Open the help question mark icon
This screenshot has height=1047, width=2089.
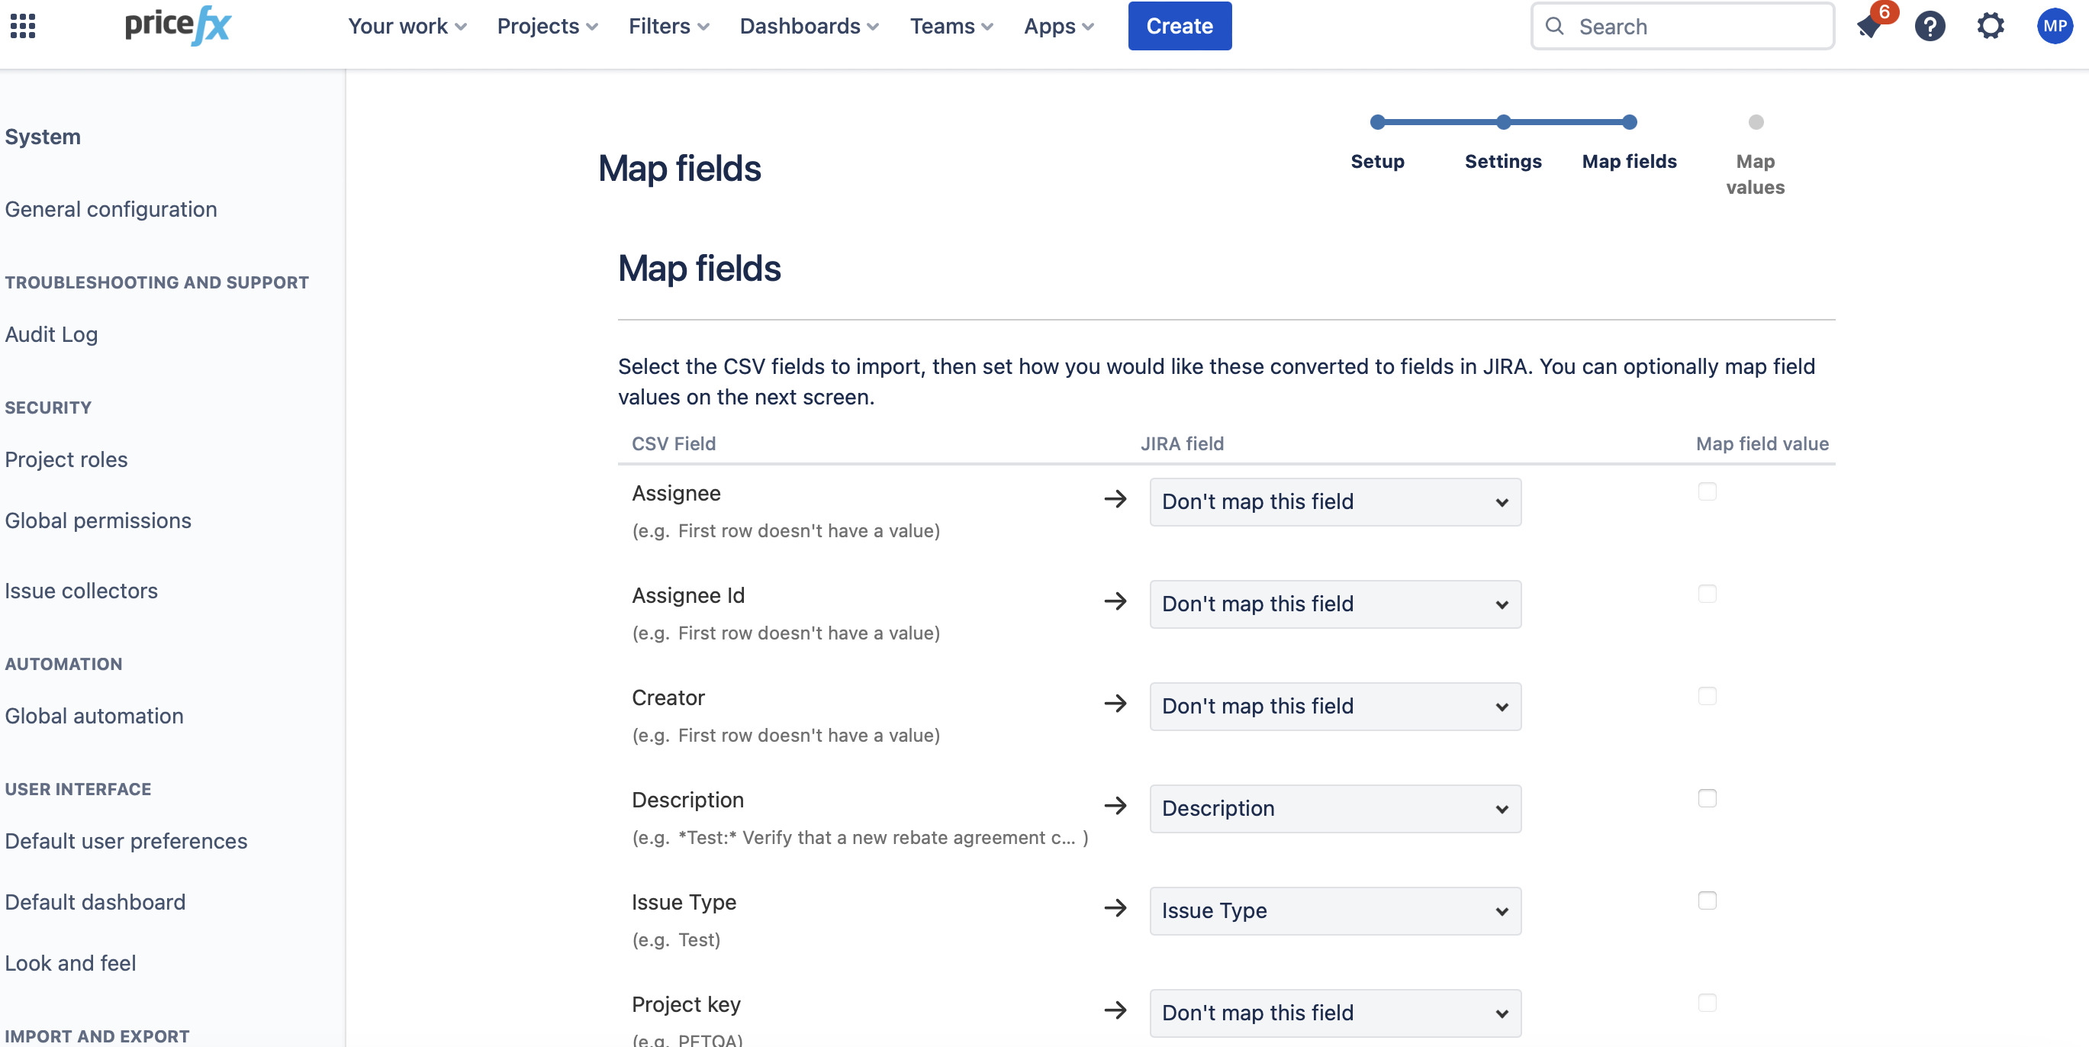coord(1930,26)
